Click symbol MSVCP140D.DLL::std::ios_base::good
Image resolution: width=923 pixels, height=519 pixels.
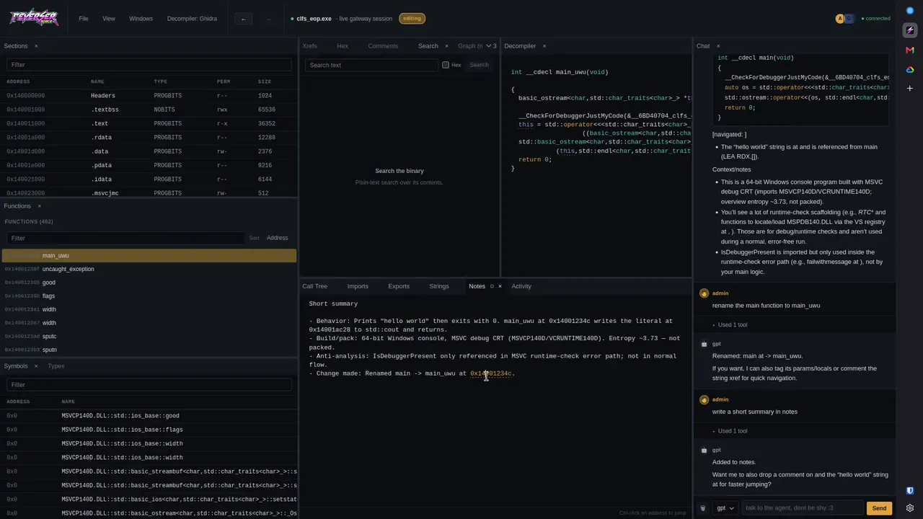[120, 416]
